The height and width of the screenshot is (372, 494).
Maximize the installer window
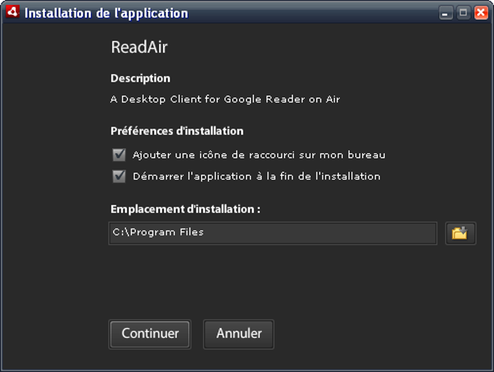[463, 13]
